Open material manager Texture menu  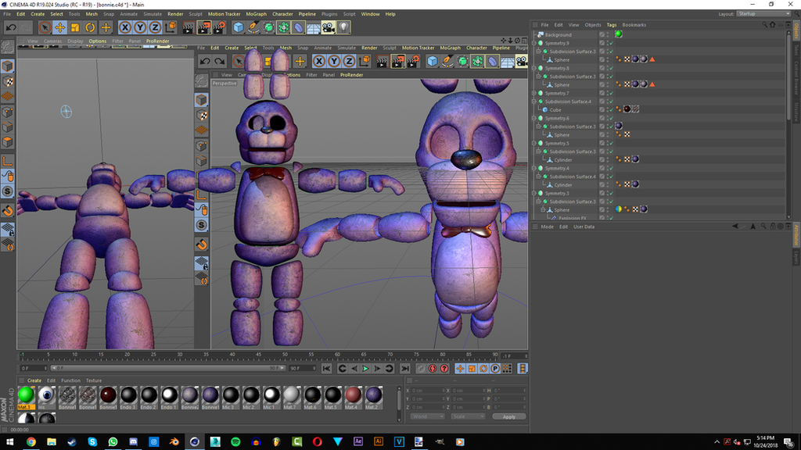pyautogui.click(x=94, y=380)
